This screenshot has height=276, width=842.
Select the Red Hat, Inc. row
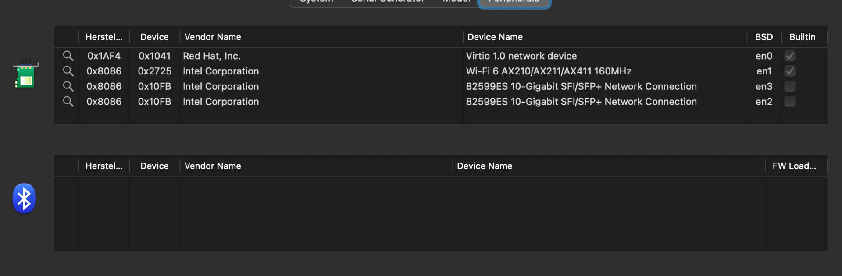click(212, 56)
